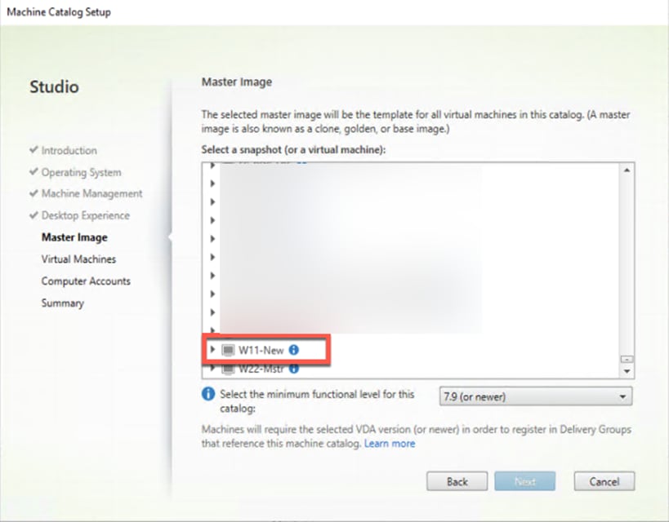This screenshot has height=522, width=669.
Task: Go to the Introduction step
Action: [x=69, y=150]
